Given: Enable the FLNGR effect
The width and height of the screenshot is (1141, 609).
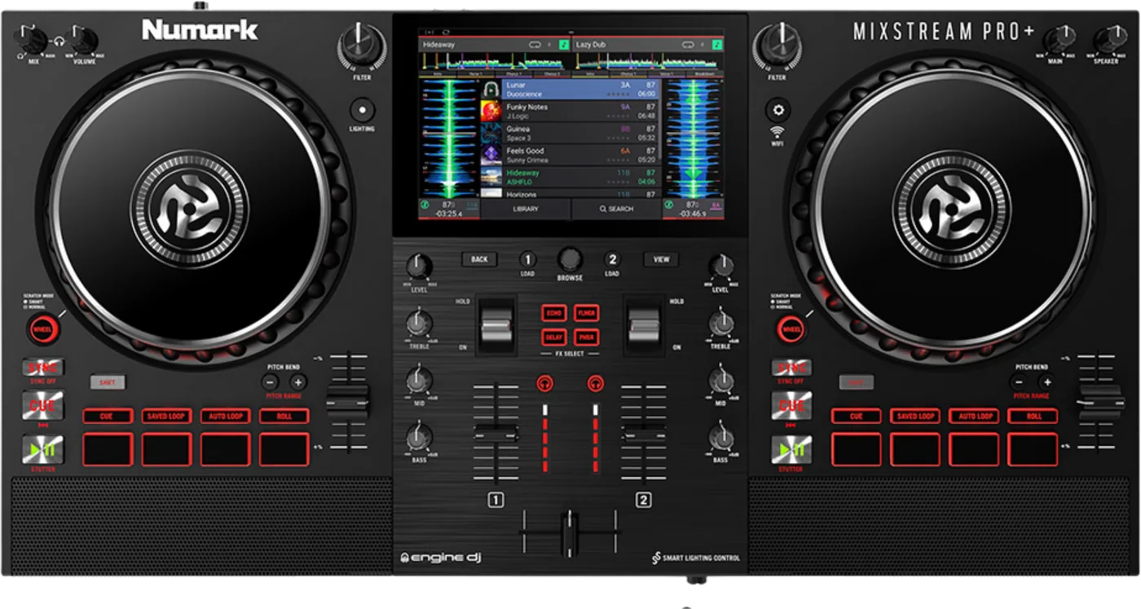Looking at the screenshot, I should point(586,313).
